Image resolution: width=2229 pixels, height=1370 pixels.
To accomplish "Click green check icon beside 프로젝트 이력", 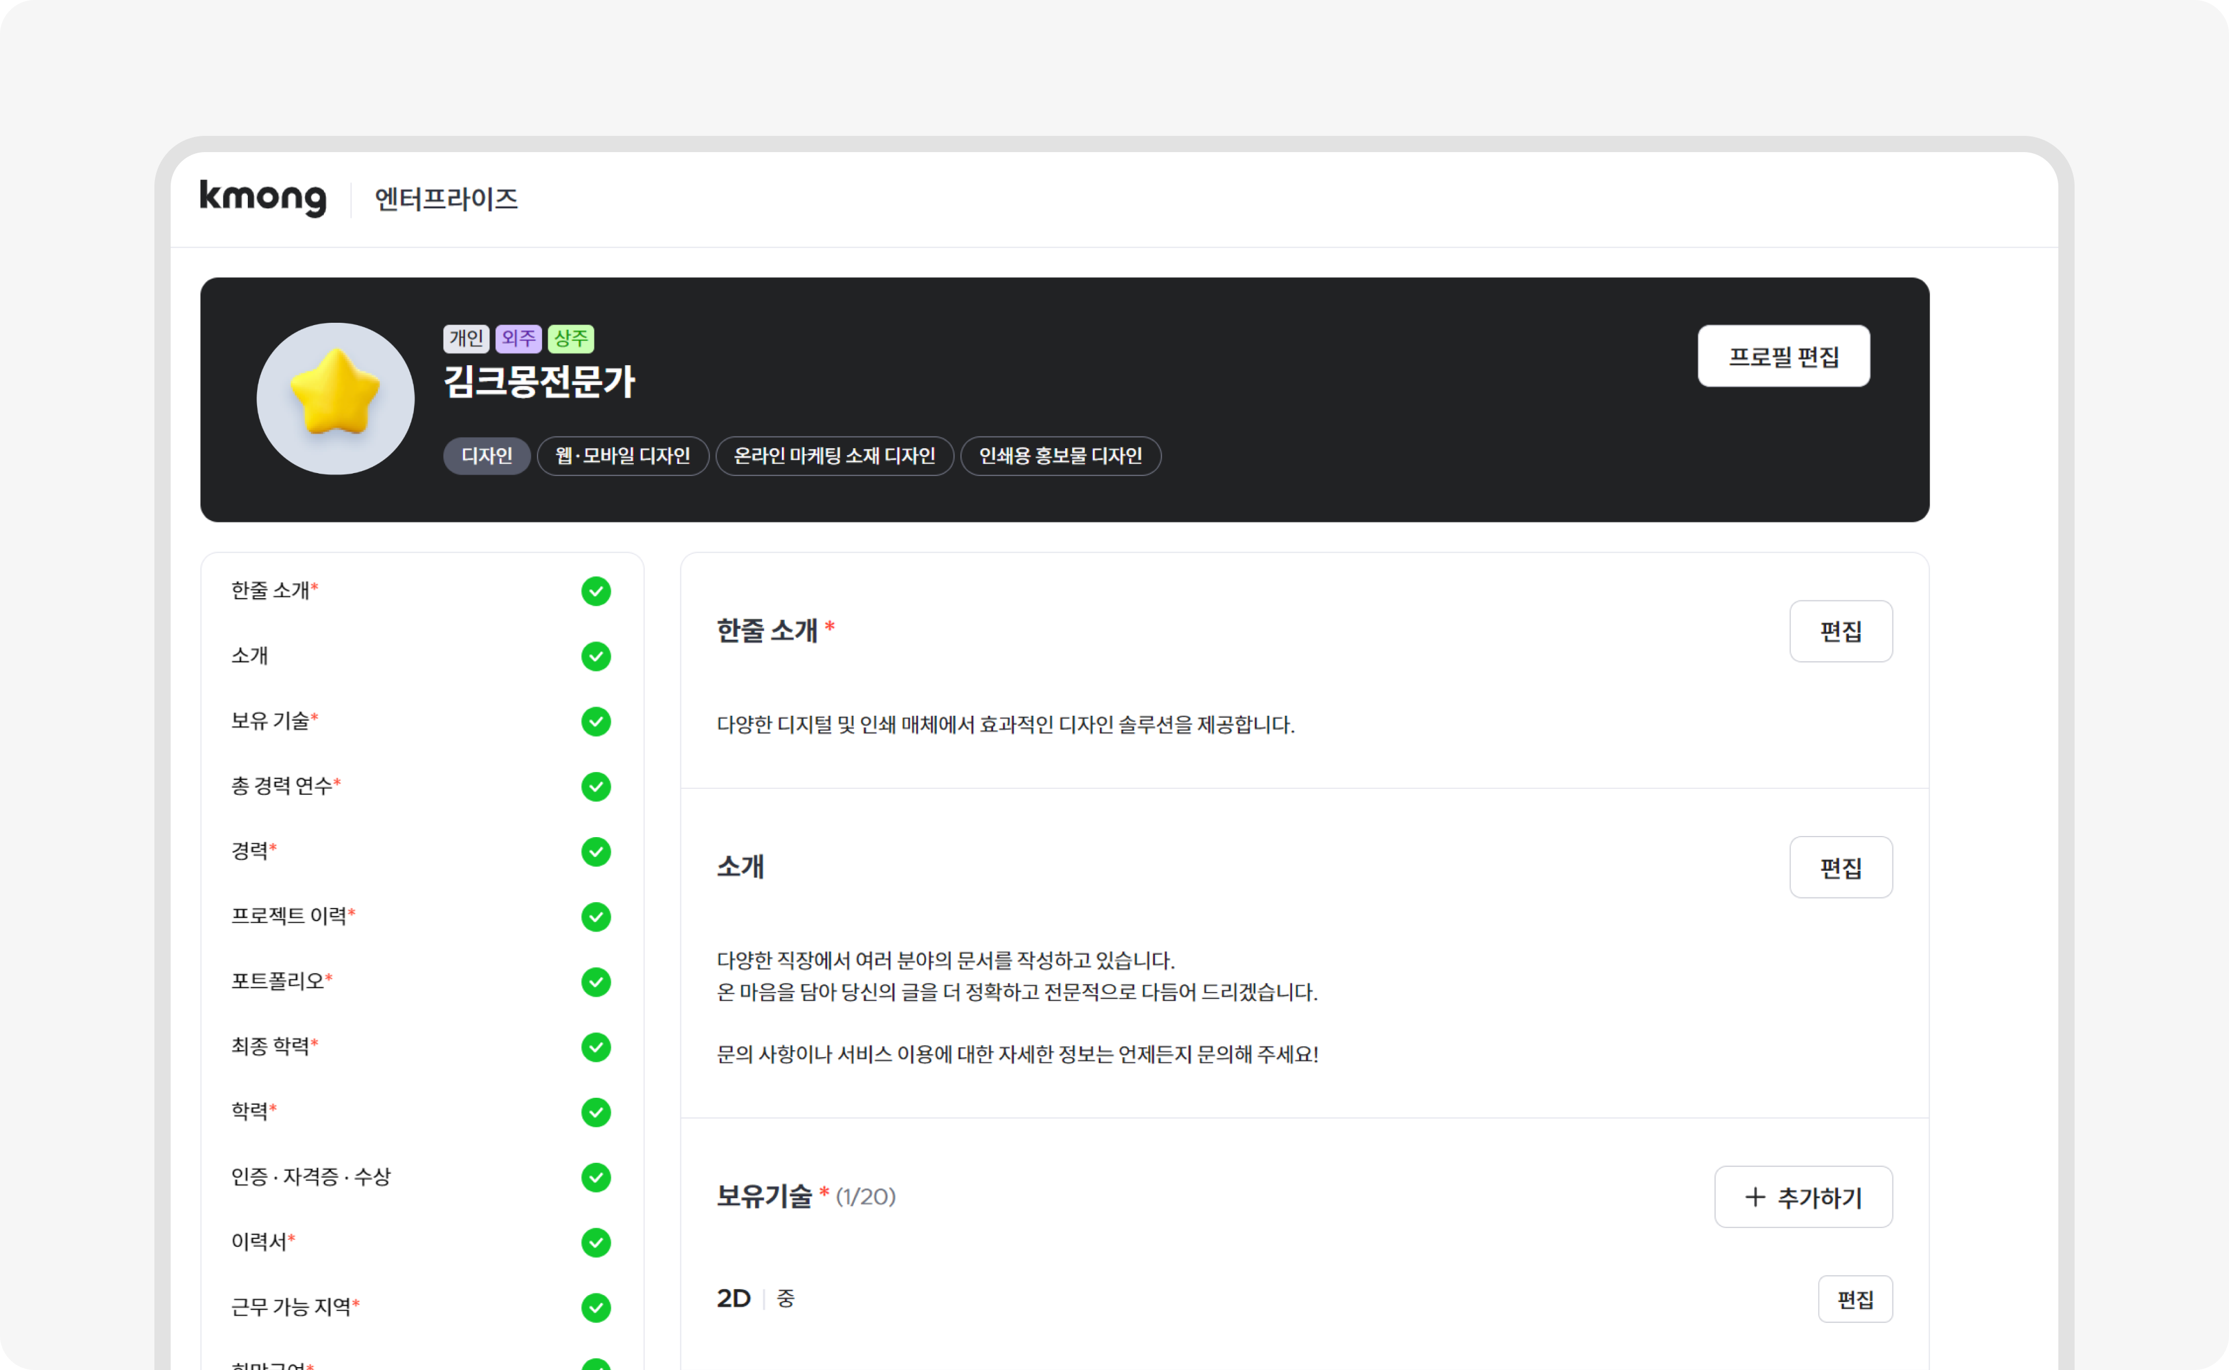I will pyautogui.click(x=596, y=918).
